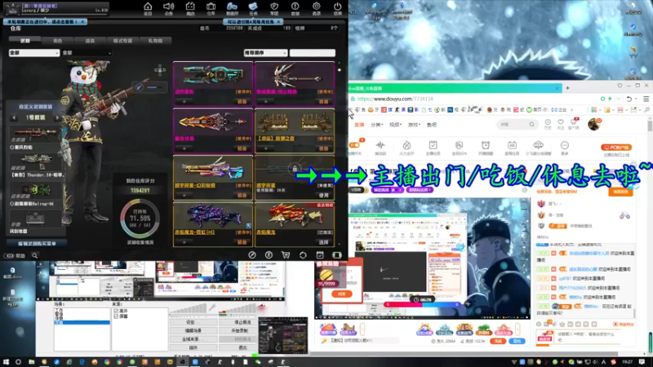Screen dimensions: 653x367
Task: Click the magnifier icon at game bottom-left
Action: pos(35,255)
